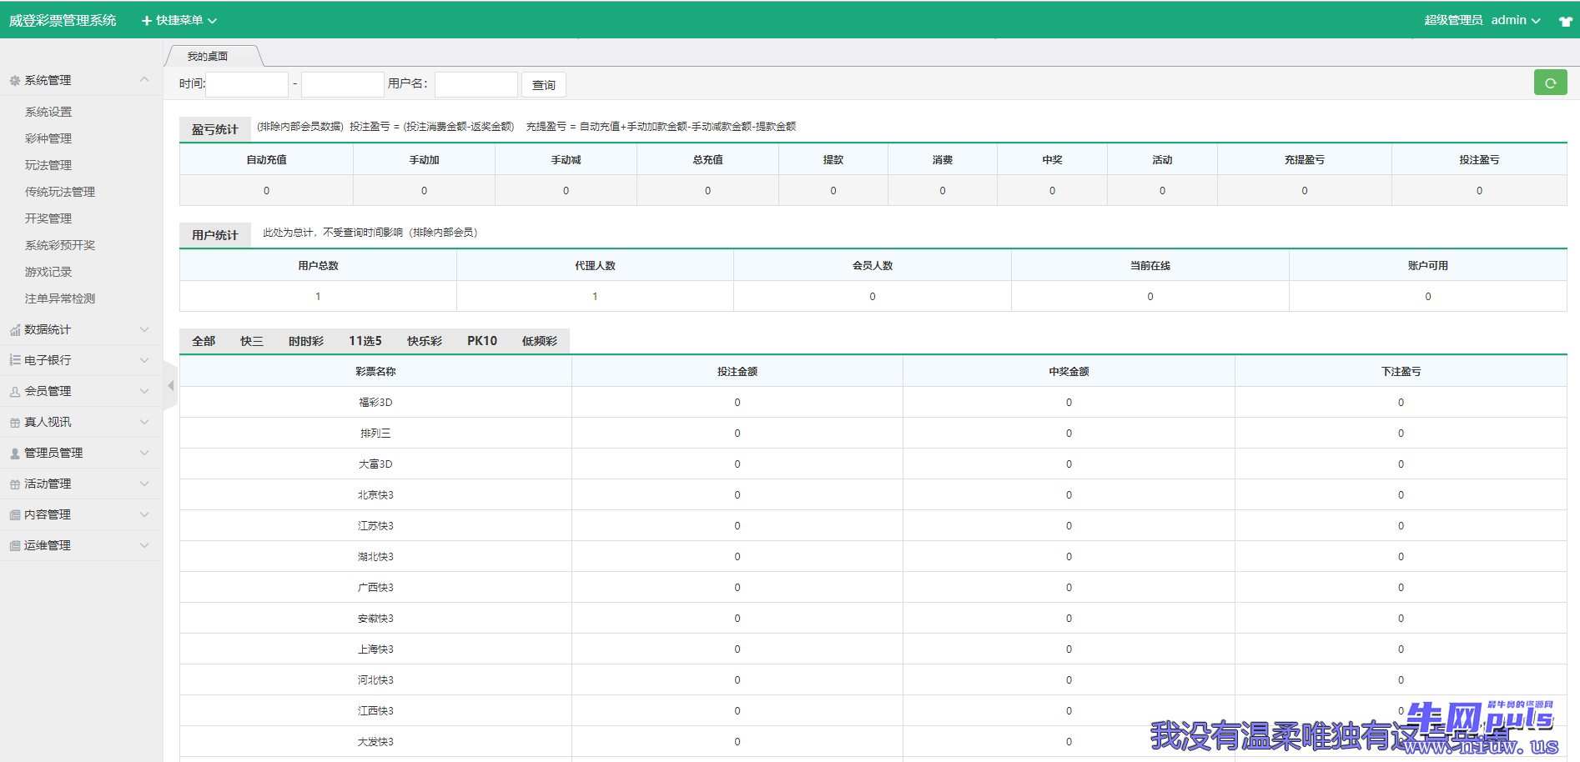Click the 查询 search button
This screenshot has width=1580, height=762.
(x=544, y=85)
